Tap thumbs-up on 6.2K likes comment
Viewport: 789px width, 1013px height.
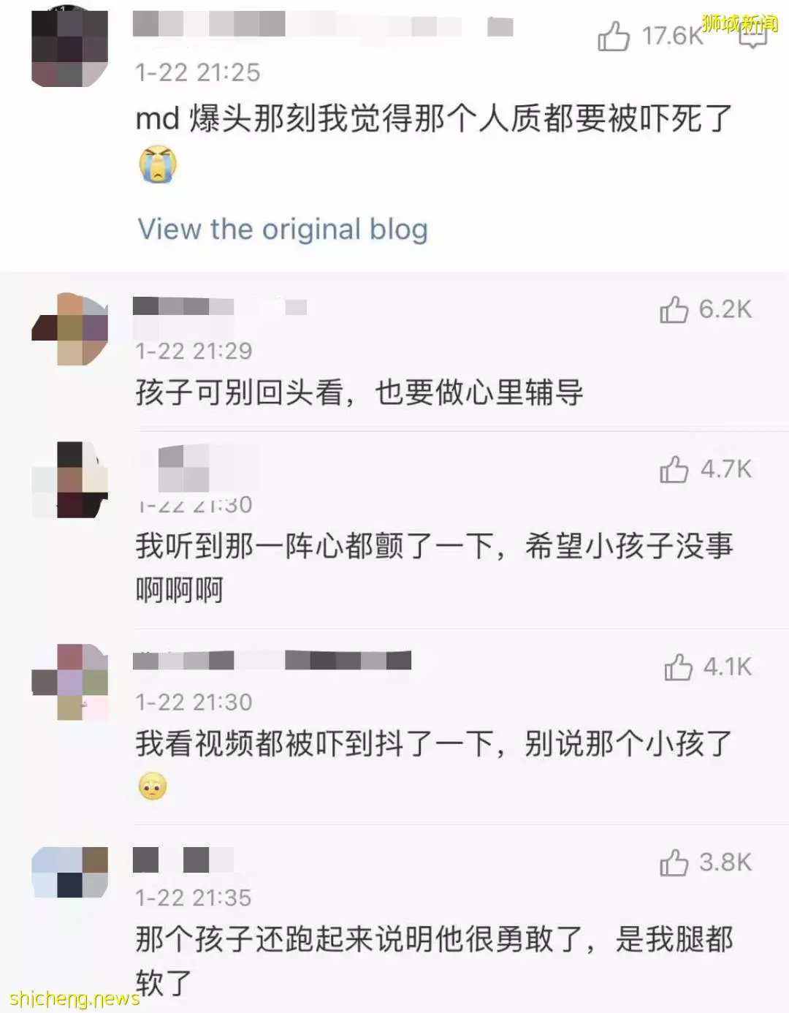click(x=674, y=309)
